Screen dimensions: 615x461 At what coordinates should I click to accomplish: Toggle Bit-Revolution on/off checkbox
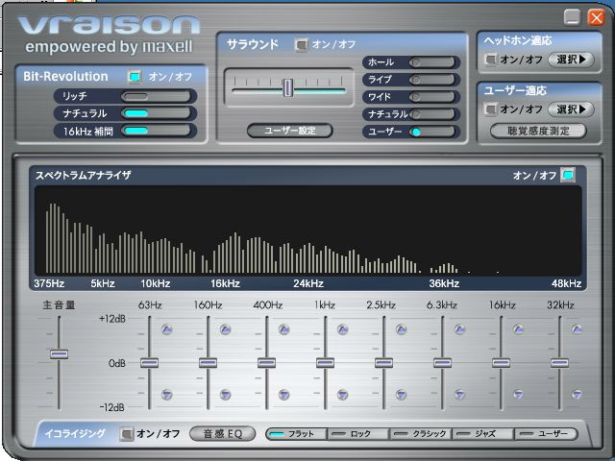(x=135, y=77)
